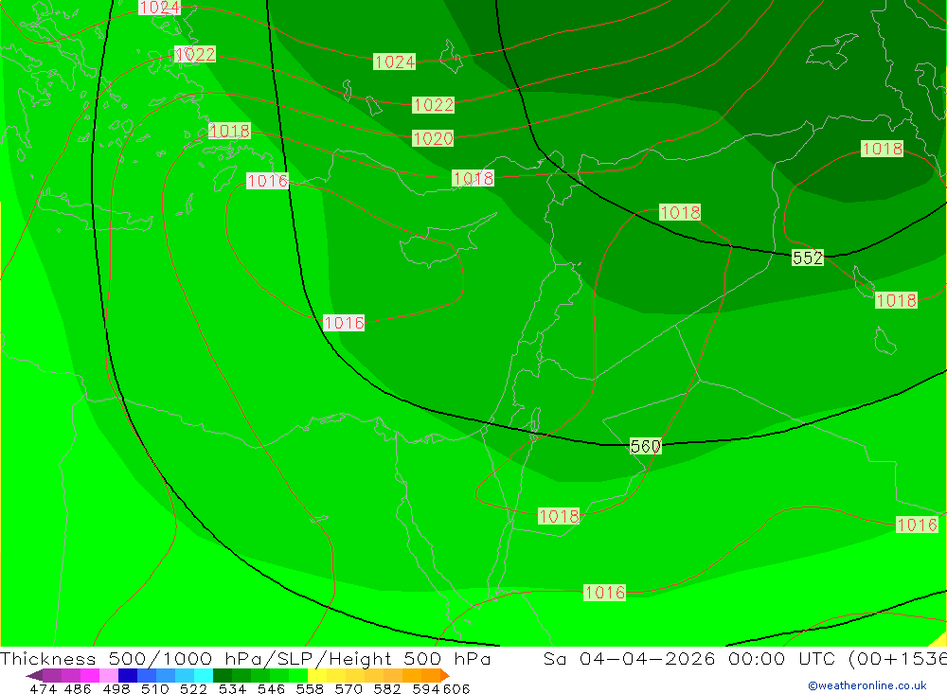Click the 510 legend value

click(x=154, y=689)
